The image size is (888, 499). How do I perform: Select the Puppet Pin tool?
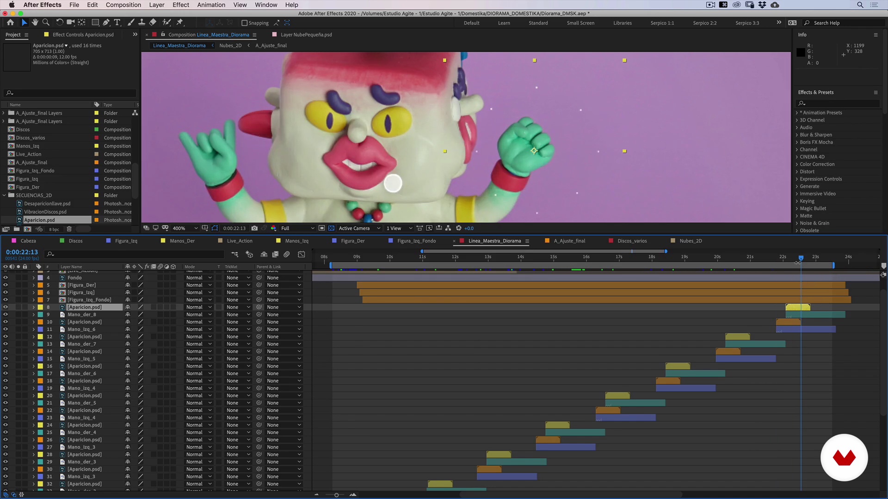(180, 22)
